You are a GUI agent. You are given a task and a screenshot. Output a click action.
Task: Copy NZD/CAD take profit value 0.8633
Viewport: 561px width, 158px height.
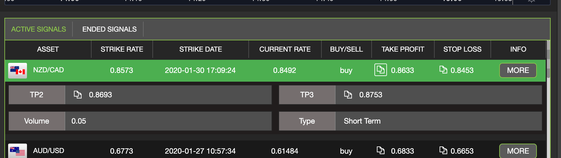(x=380, y=70)
